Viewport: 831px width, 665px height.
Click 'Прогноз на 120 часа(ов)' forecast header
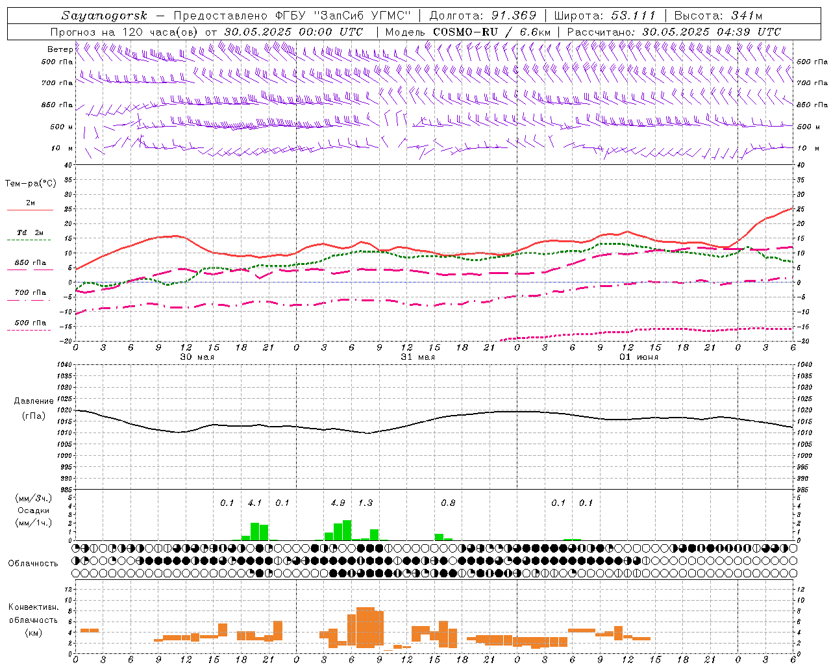point(125,32)
